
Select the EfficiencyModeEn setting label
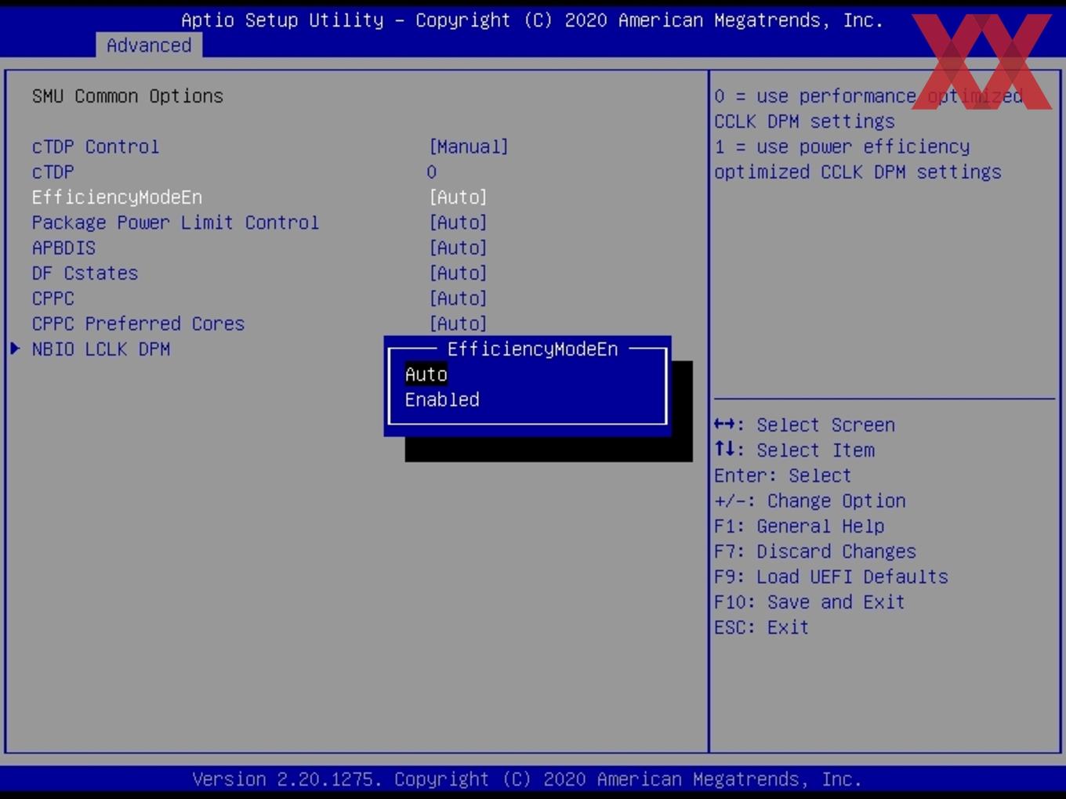[117, 197]
